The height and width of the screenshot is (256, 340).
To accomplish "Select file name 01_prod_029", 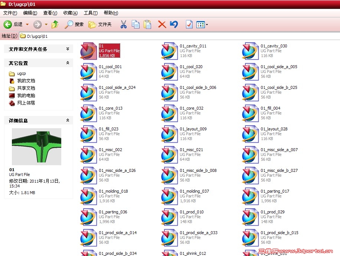I will (x=272, y=212).
